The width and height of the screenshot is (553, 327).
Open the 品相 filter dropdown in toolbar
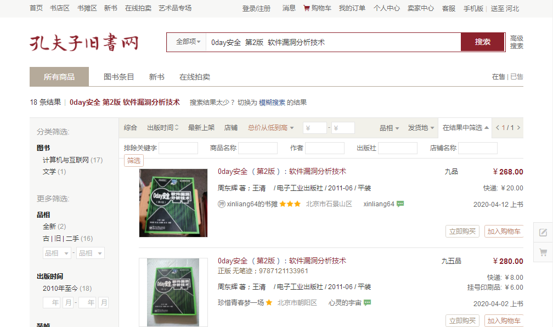point(389,128)
